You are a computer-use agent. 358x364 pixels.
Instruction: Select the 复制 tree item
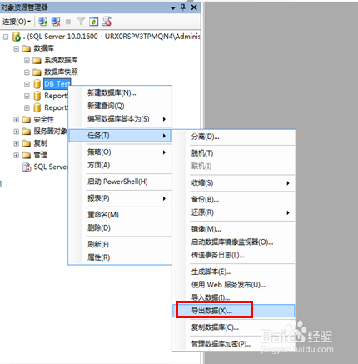[x=41, y=143]
